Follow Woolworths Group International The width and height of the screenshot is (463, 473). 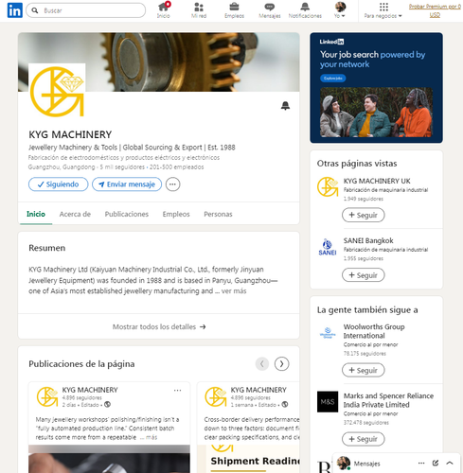tap(364, 370)
